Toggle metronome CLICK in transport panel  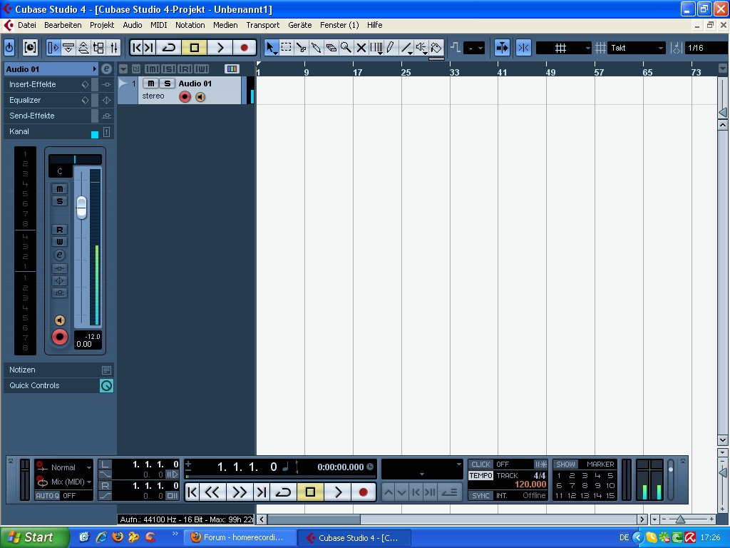click(480, 464)
